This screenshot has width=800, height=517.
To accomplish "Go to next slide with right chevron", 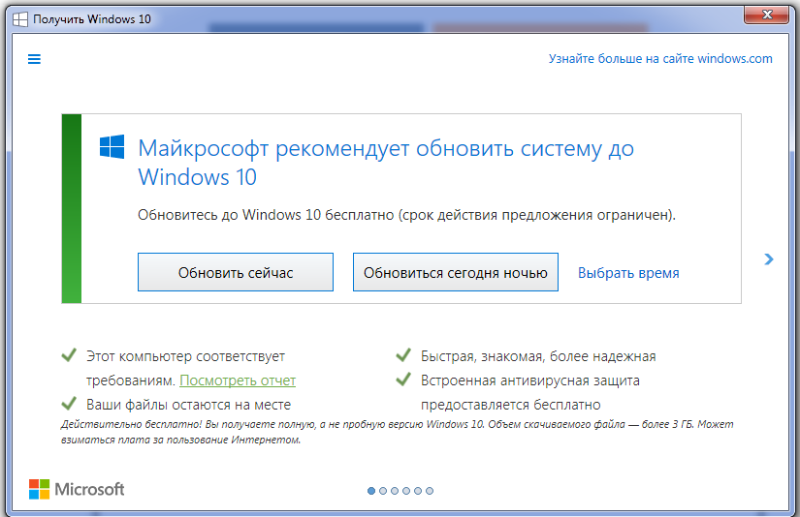I will [x=769, y=259].
